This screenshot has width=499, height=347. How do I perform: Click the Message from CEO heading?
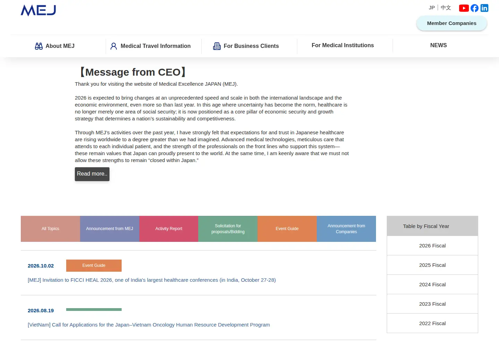click(x=133, y=72)
